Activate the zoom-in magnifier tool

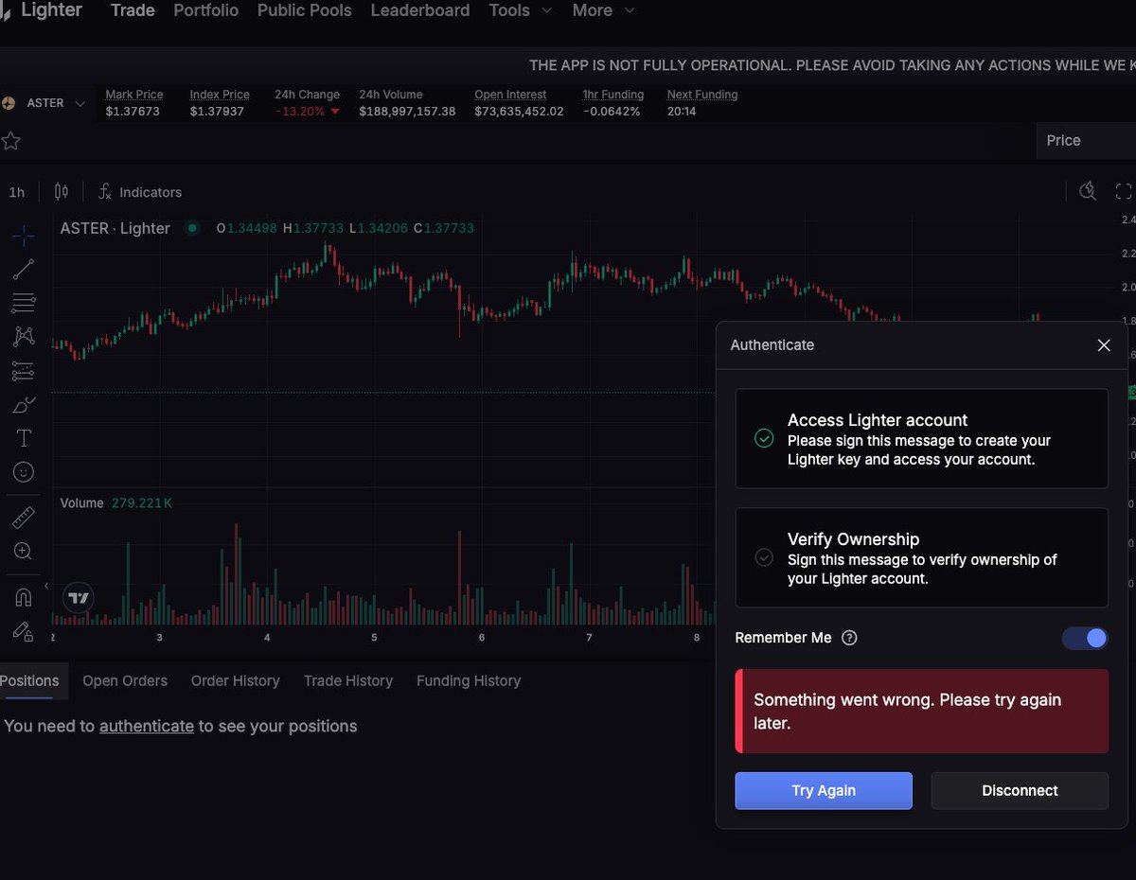[24, 551]
